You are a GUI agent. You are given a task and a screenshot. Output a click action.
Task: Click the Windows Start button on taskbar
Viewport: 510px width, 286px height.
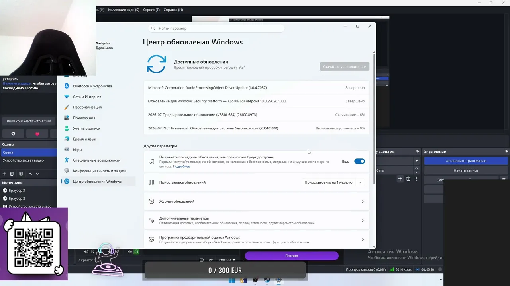point(231,280)
